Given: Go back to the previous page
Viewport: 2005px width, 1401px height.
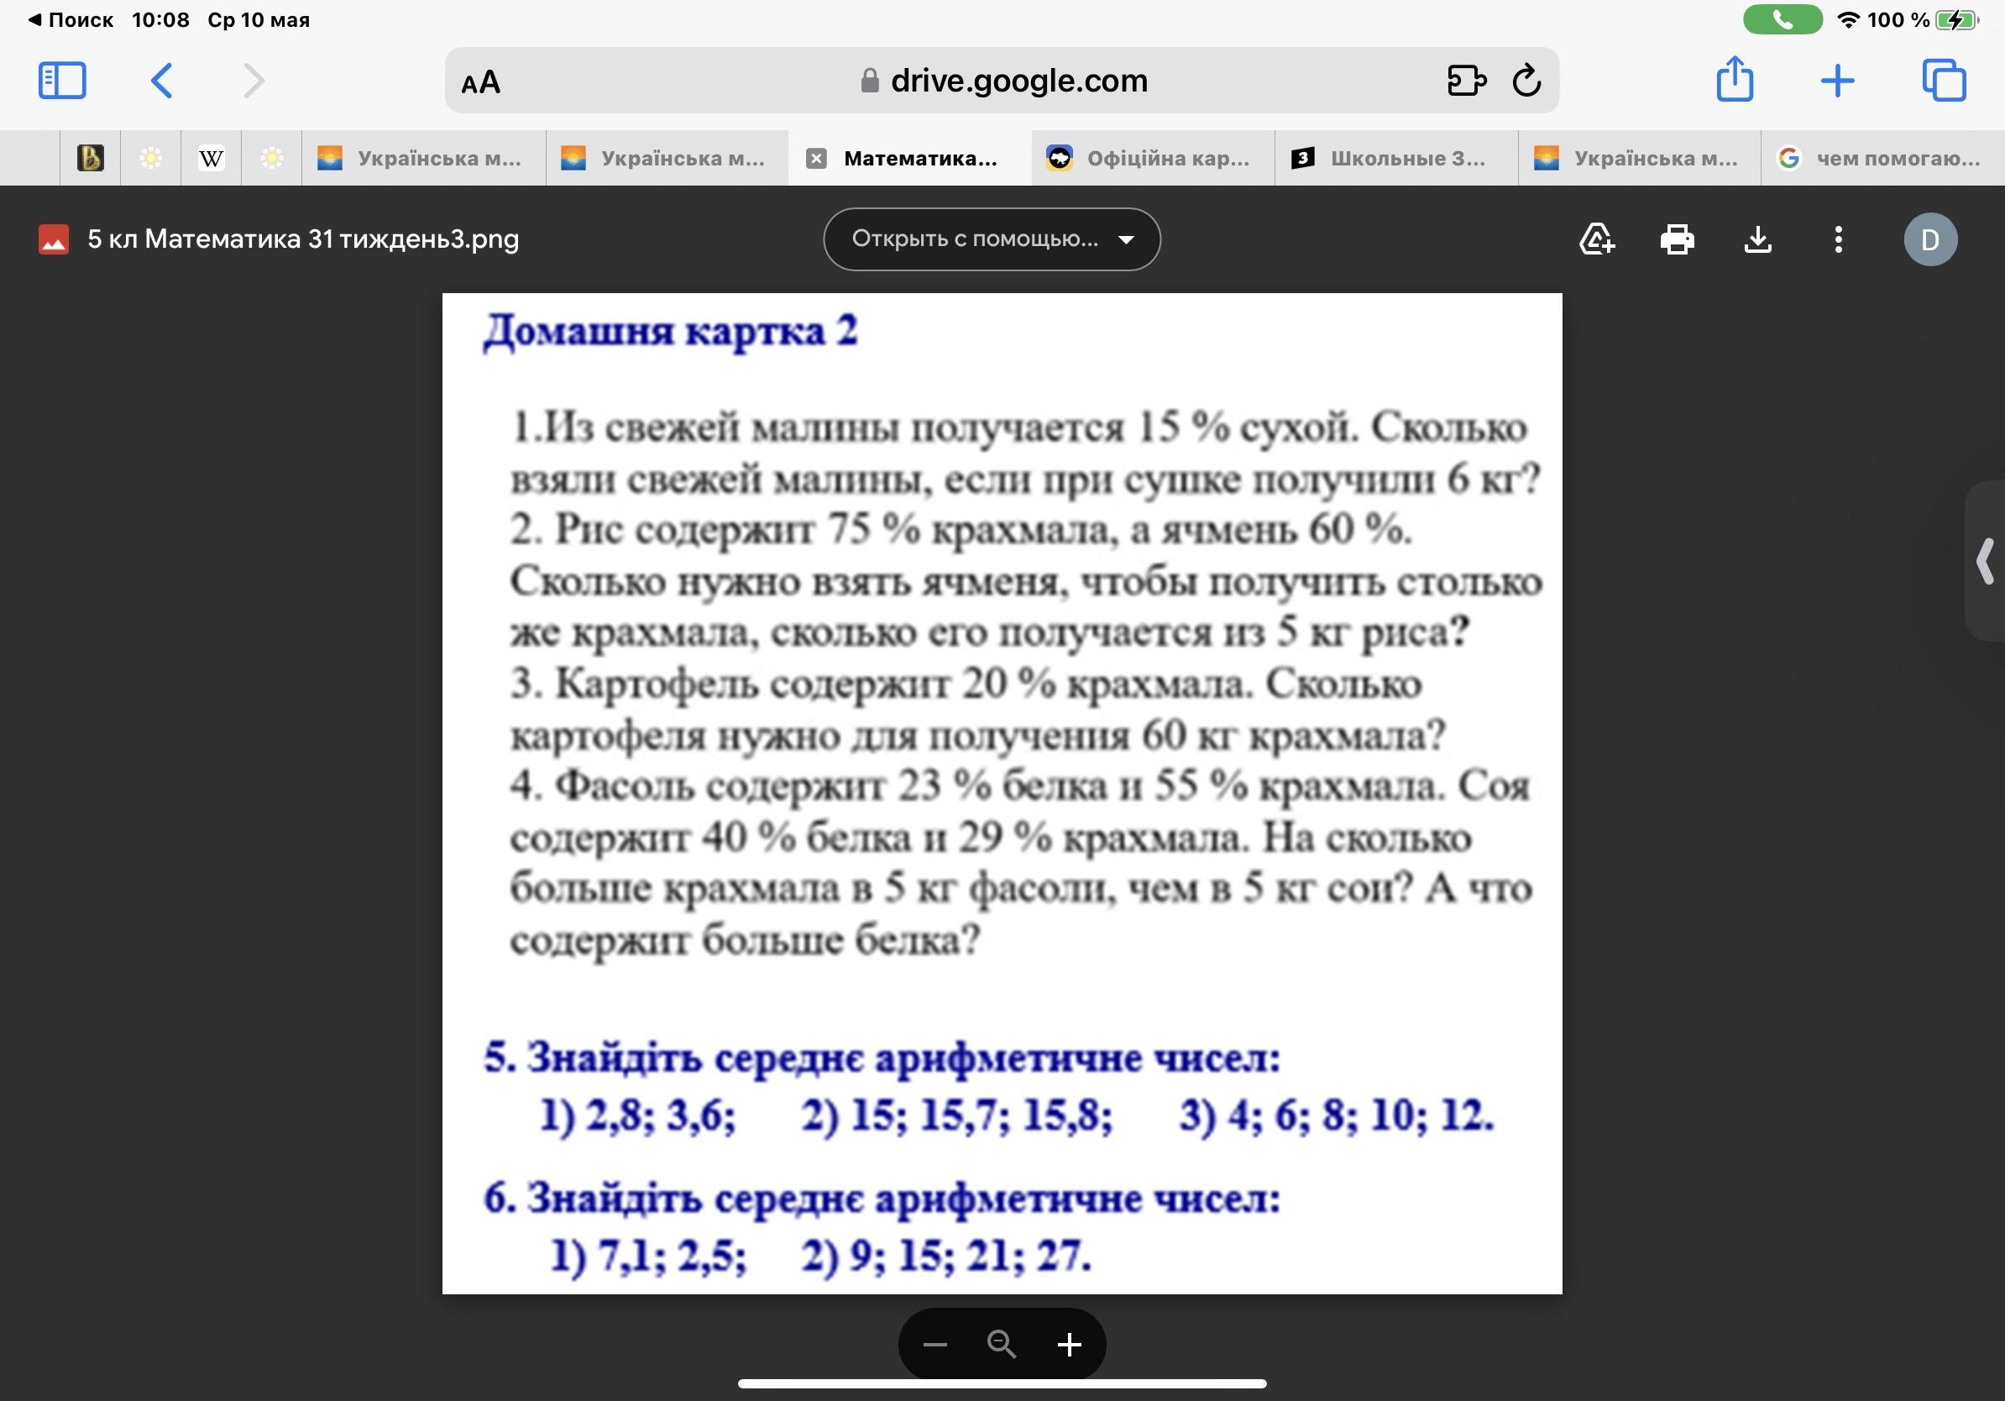Looking at the screenshot, I should tap(162, 81).
